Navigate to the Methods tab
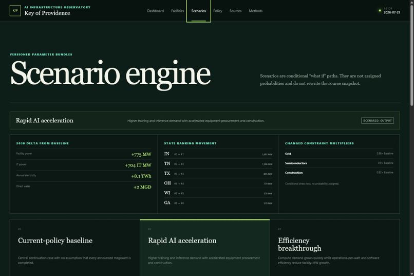 (256, 11)
